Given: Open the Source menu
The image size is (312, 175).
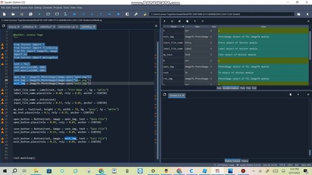Looking at the screenshot, I should coord(23,8).
